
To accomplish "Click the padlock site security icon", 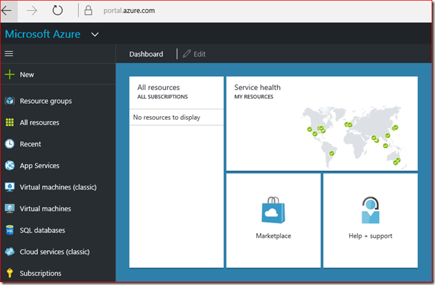I will (88, 10).
